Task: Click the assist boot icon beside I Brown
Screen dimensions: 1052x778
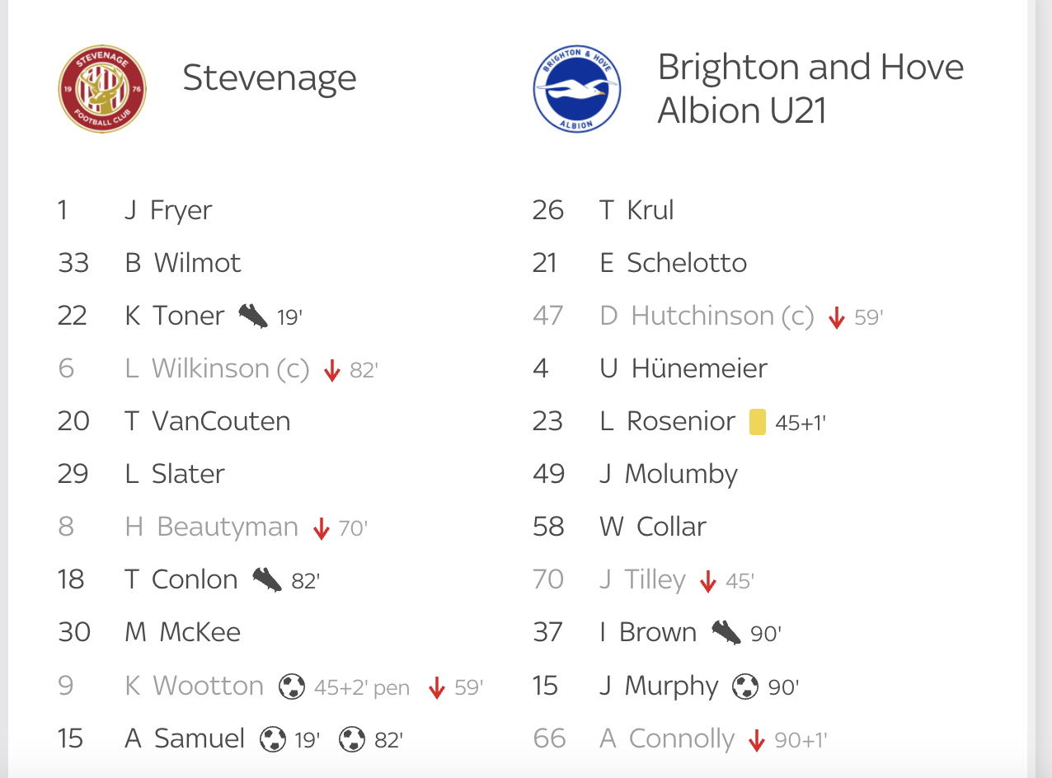Action: pos(726,632)
